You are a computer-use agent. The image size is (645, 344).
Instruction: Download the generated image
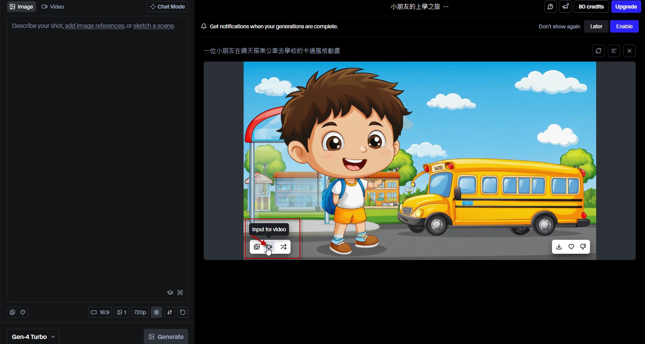tap(559, 247)
